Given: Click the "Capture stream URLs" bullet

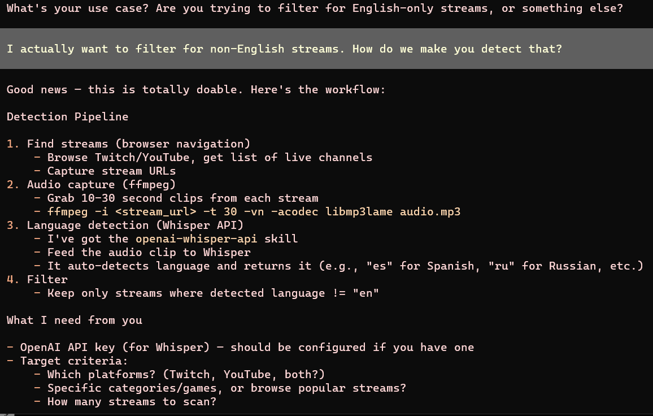Looking at the screenshot, I should coord(111,171).
